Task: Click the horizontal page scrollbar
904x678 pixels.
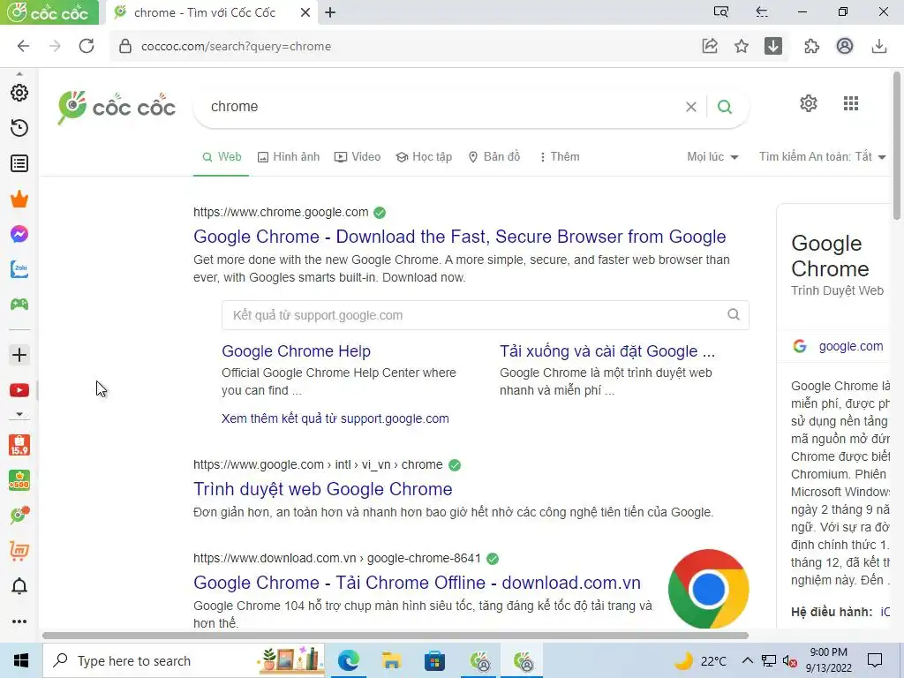Action: pos(395,636)
